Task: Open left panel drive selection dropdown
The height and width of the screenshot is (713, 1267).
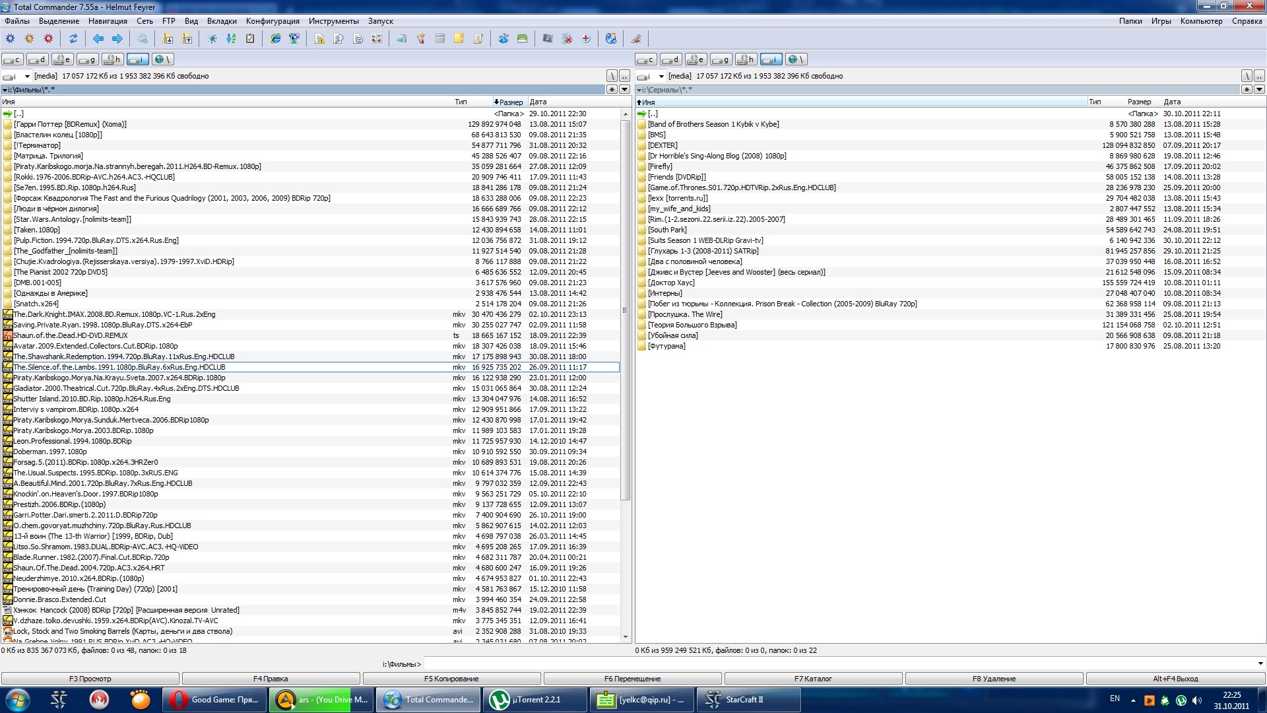Action: click(16, 76)
